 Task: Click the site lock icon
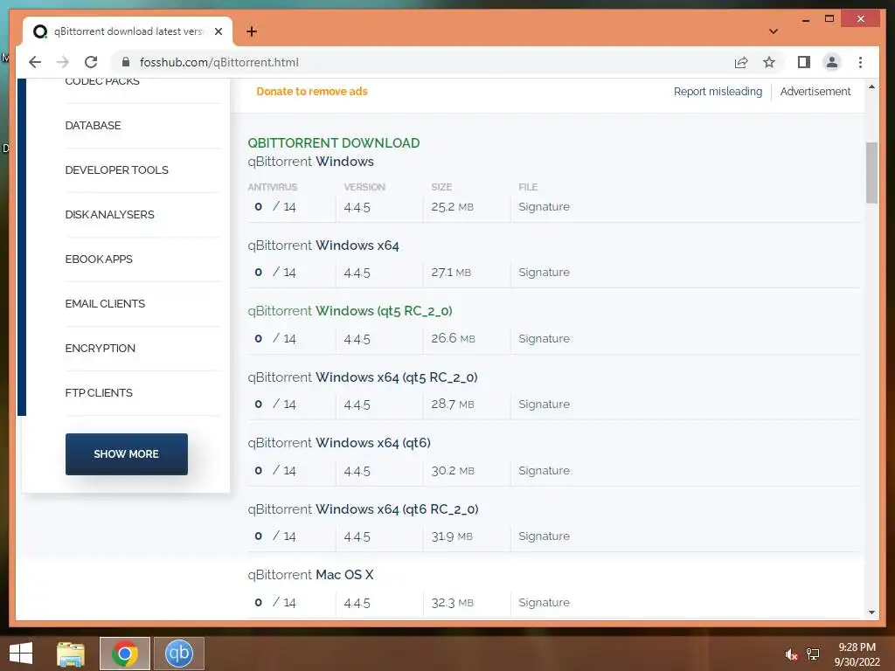pyautogui.click(x=126, y=62)
